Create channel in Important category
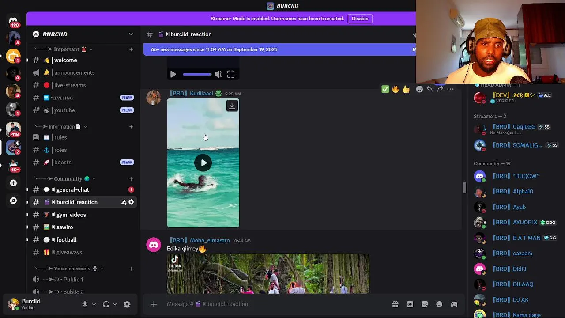The height and width of the screenshot is (318, 565). [x=131, y=49]
